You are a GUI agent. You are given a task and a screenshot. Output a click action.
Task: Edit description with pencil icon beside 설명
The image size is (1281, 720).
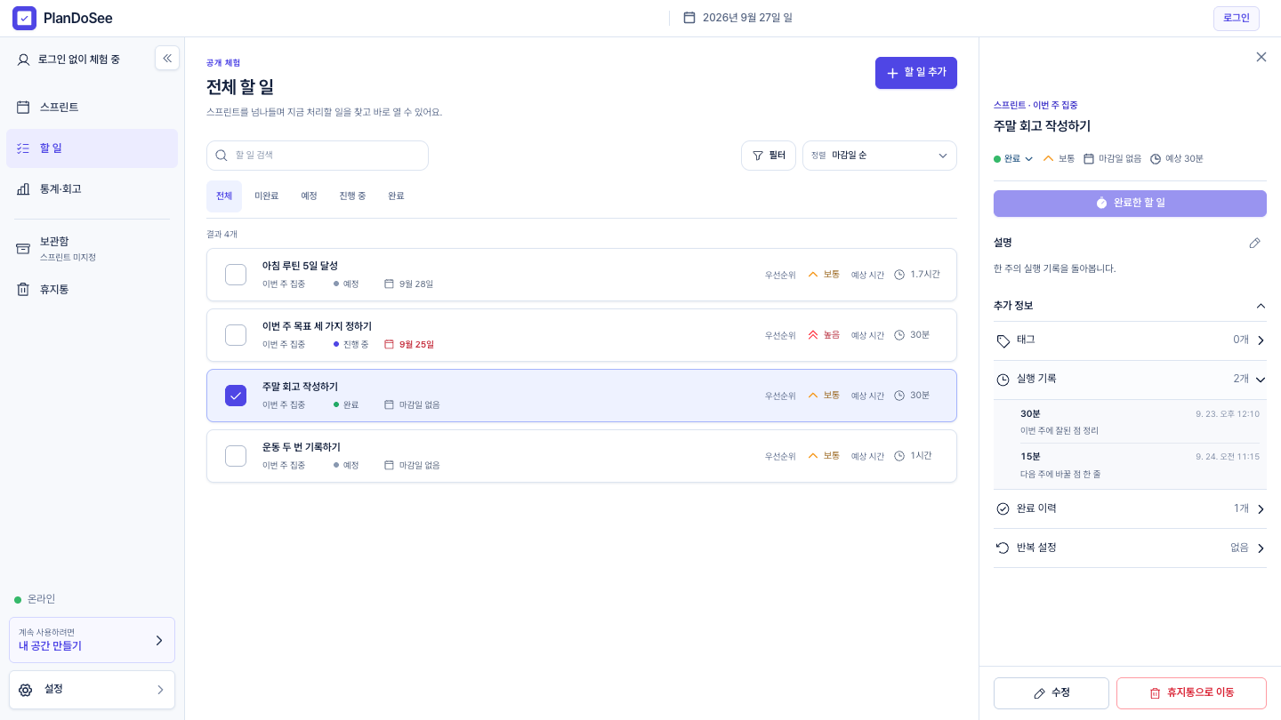pos(1254,243)
